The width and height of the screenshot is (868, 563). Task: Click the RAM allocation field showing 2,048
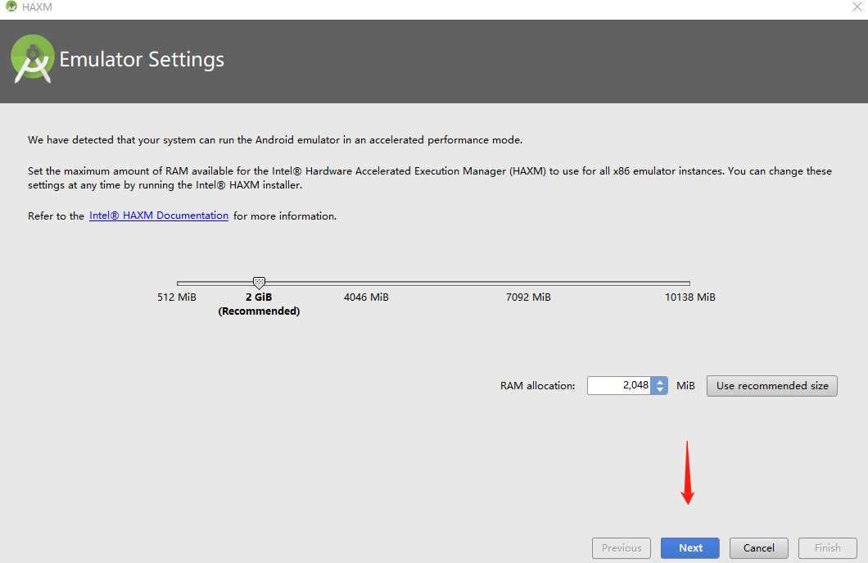619,386
